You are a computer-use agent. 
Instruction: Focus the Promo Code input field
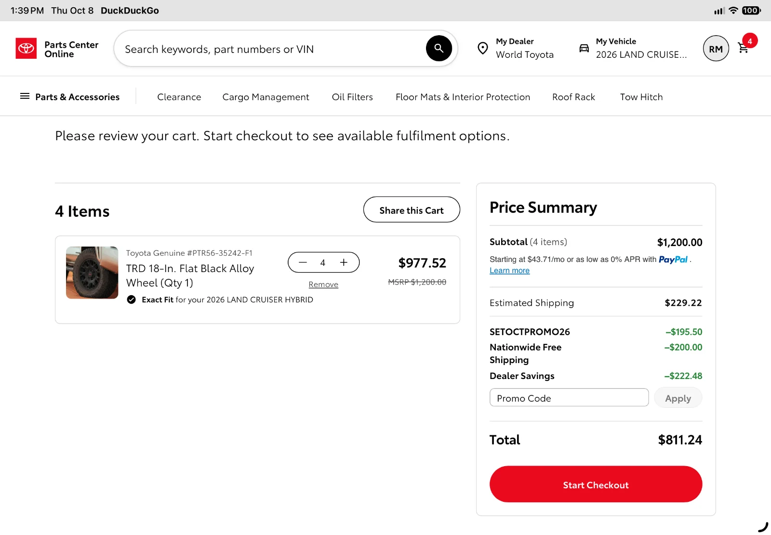569,398
